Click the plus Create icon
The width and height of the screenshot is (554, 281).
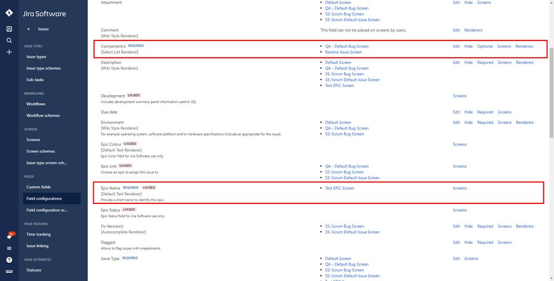coord(9,52)
